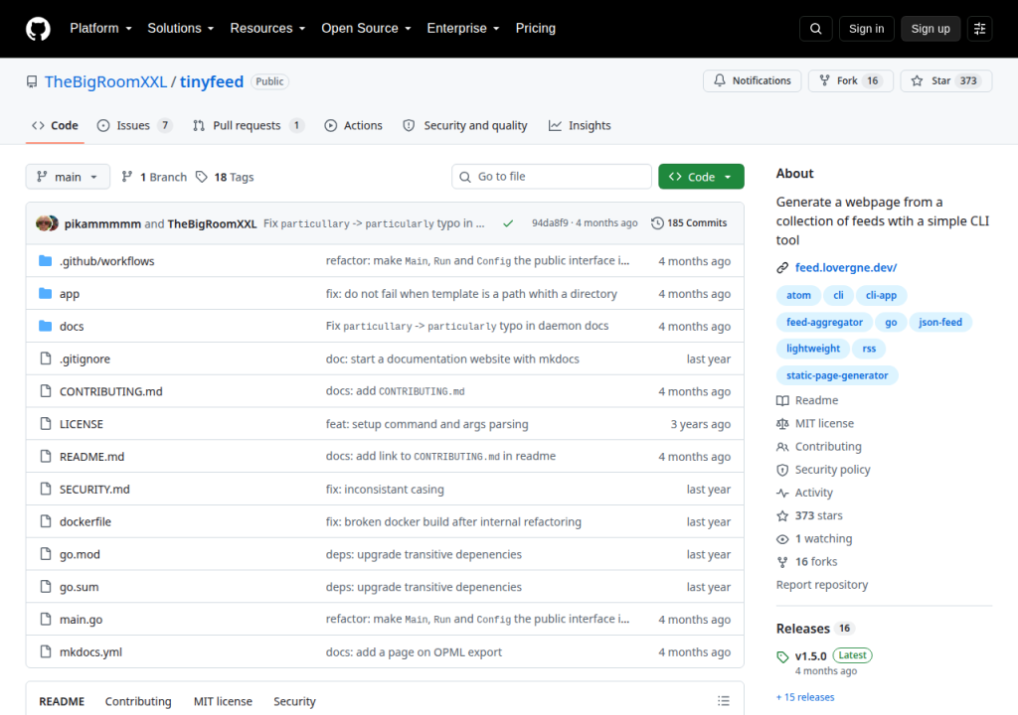This screenshot has width=1018, height=715.
Task: Open the .gitignore file
Action: pos(85,358)
